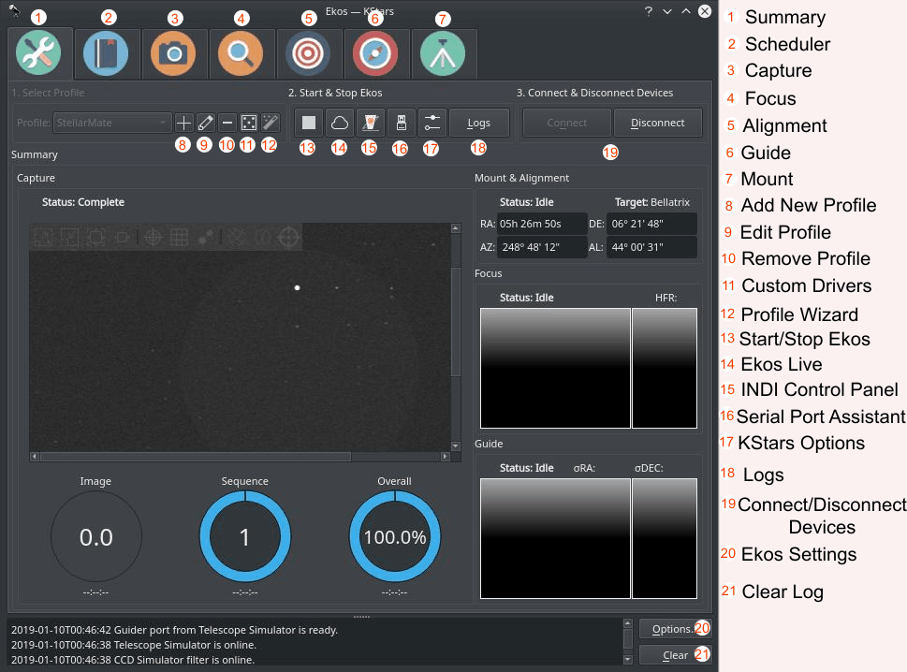Click the Logs button
This screenshot has height=672, width=907.
478,123
